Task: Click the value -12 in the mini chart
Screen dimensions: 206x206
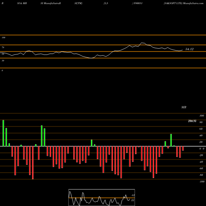Action: [x=133, y=195]
